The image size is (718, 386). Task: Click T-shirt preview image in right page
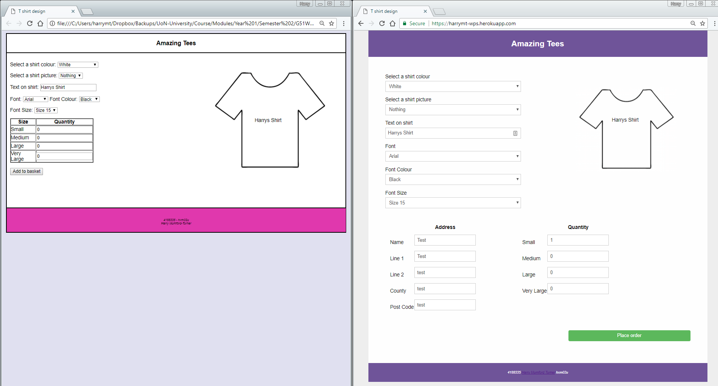pos(626,129)
